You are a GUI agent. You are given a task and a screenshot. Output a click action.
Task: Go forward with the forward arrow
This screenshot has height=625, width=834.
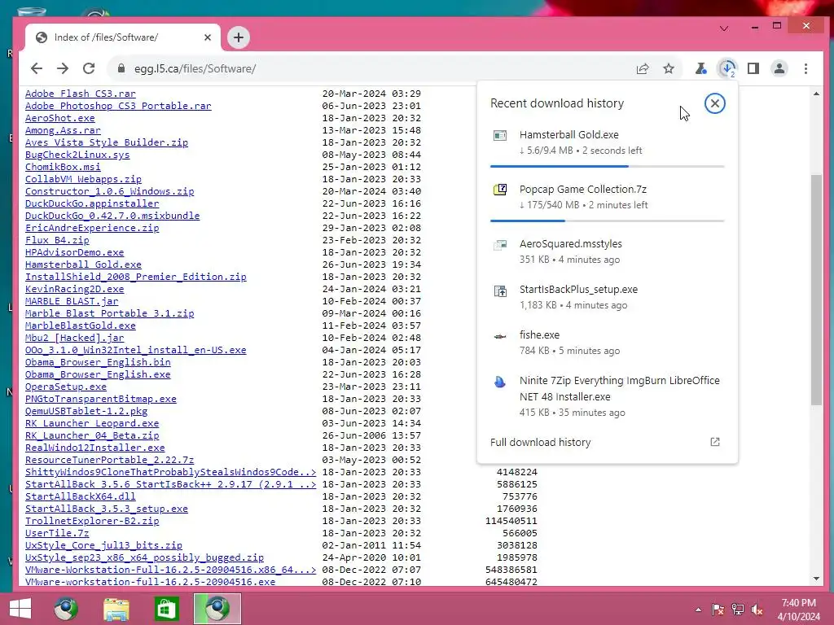click(63, 68)
